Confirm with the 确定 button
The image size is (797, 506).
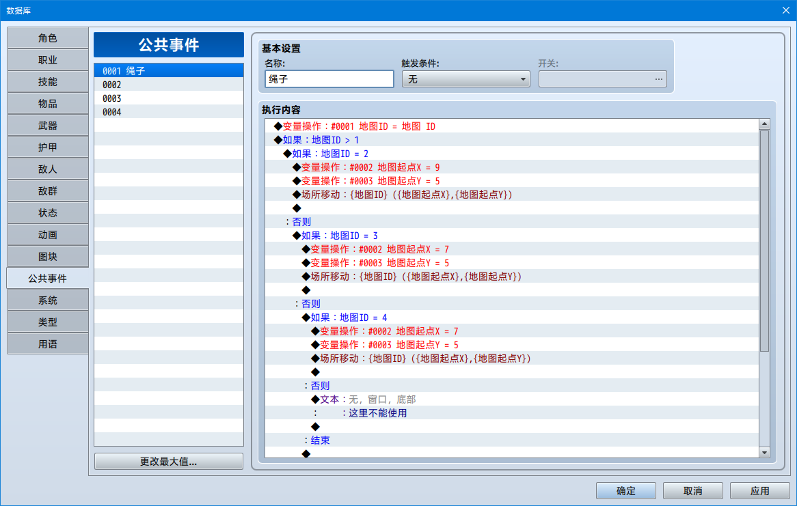click(x=625, y=491)
